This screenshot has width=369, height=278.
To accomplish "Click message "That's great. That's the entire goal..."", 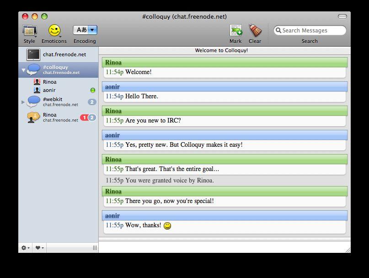I will [172, 169].
